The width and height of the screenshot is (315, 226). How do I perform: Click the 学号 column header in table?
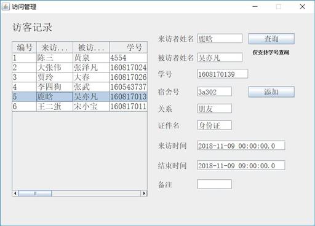[x=129, y=47]
